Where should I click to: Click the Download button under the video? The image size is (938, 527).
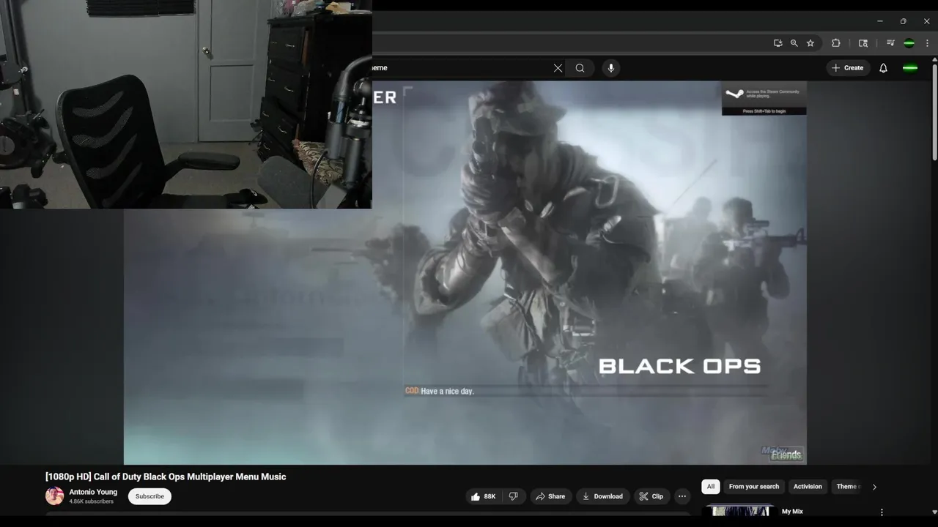[602, 496]
